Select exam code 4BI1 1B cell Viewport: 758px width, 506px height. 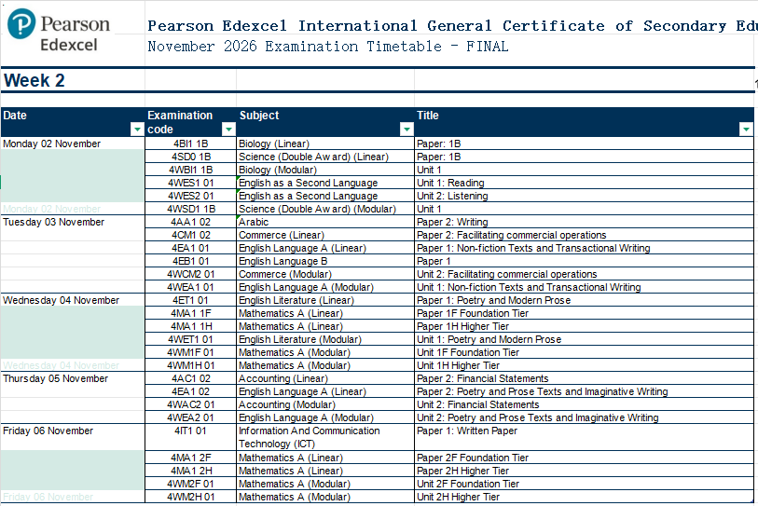(190, 144)
